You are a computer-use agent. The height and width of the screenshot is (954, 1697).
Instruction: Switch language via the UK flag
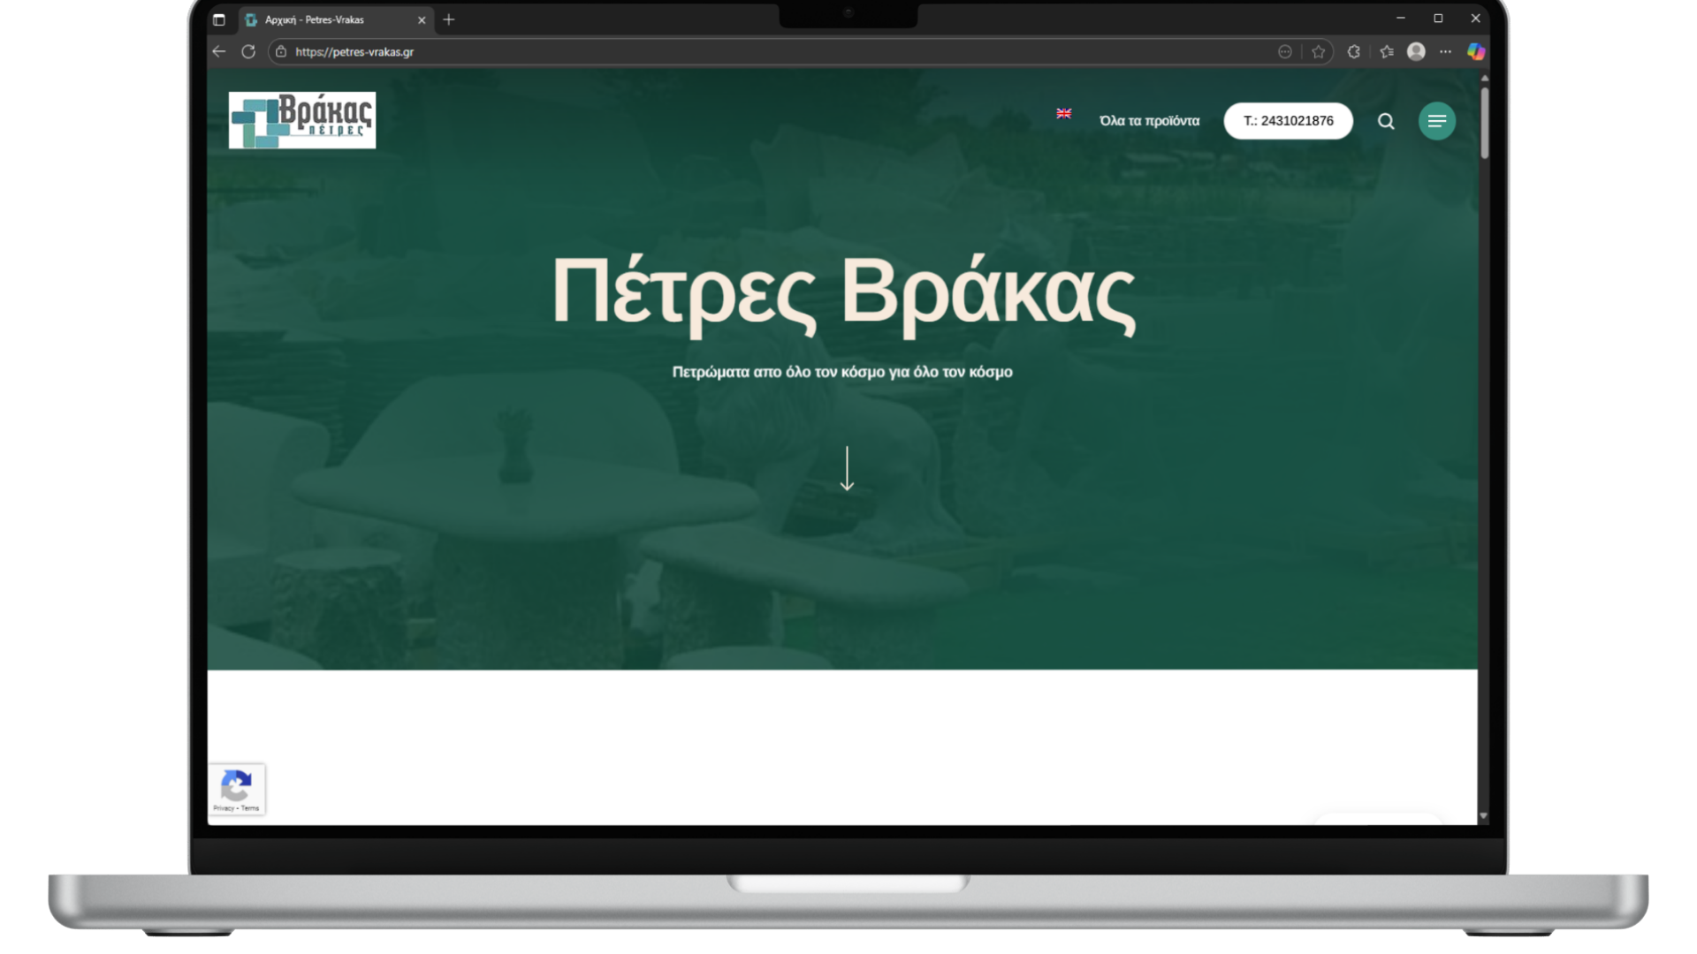tap(1063, 113)
